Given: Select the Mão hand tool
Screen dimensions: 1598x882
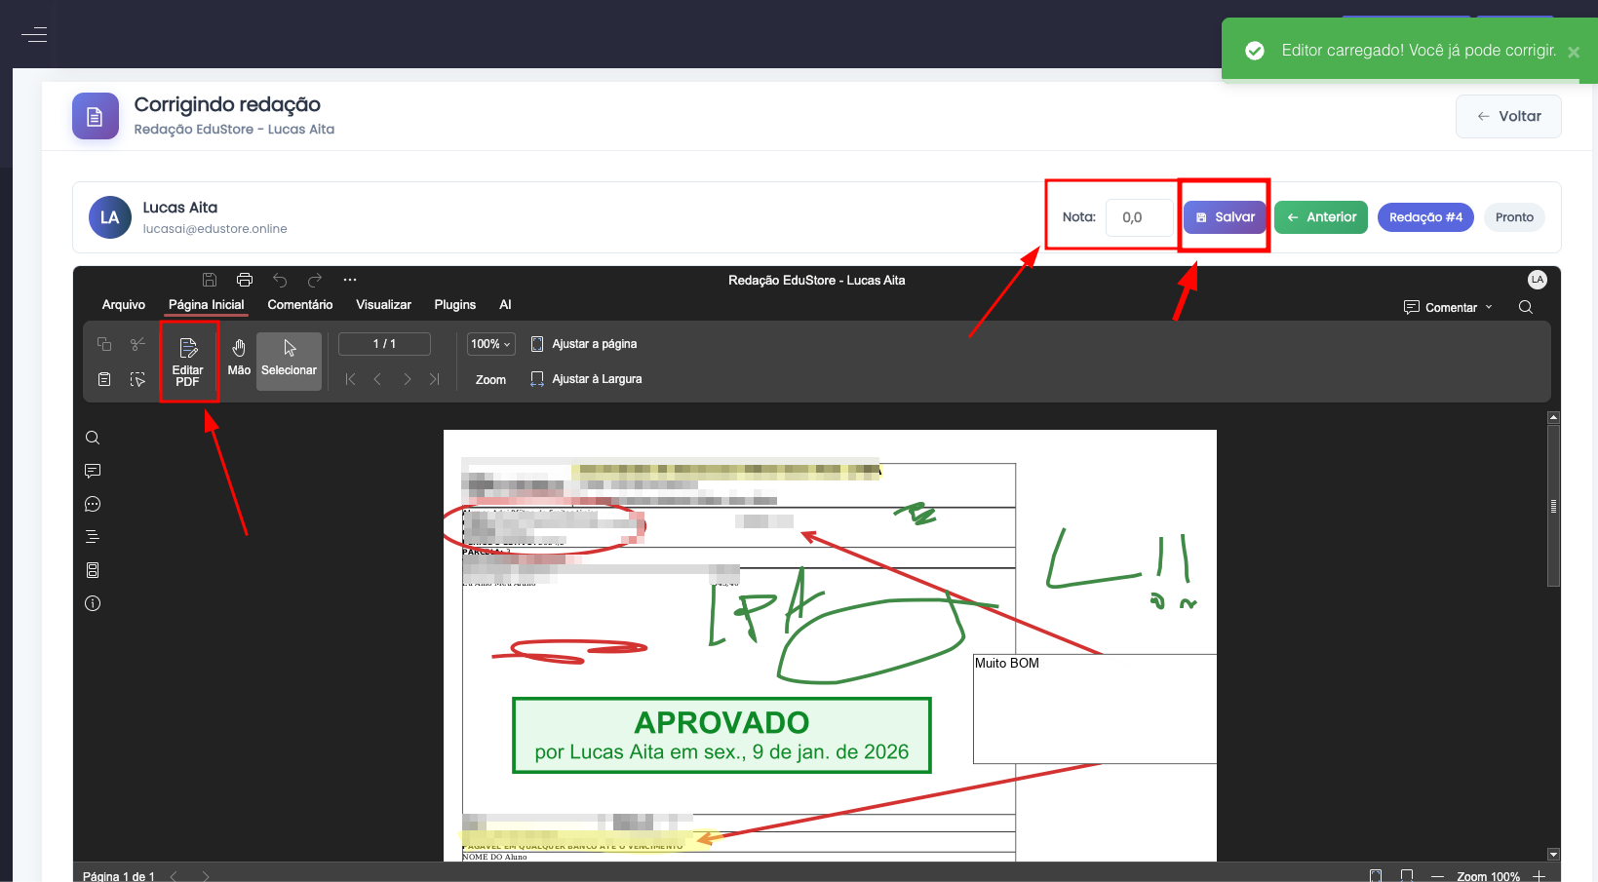Looking at the screenshot, I should tap(239, 358).
